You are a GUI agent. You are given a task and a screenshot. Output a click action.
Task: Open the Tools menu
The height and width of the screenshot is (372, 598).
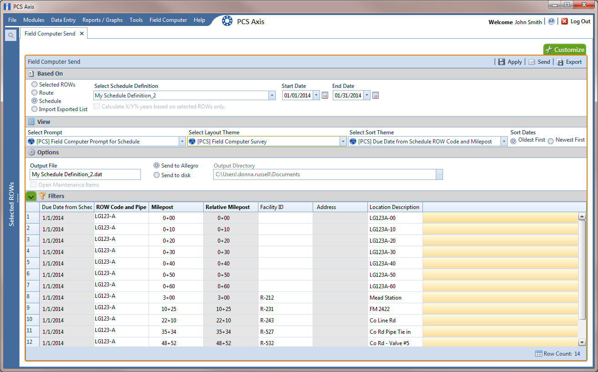[136, 20]
